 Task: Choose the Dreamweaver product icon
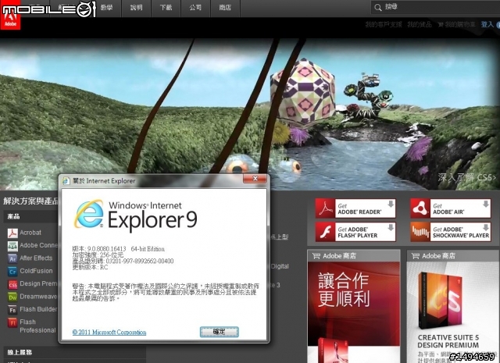(12, 297)
